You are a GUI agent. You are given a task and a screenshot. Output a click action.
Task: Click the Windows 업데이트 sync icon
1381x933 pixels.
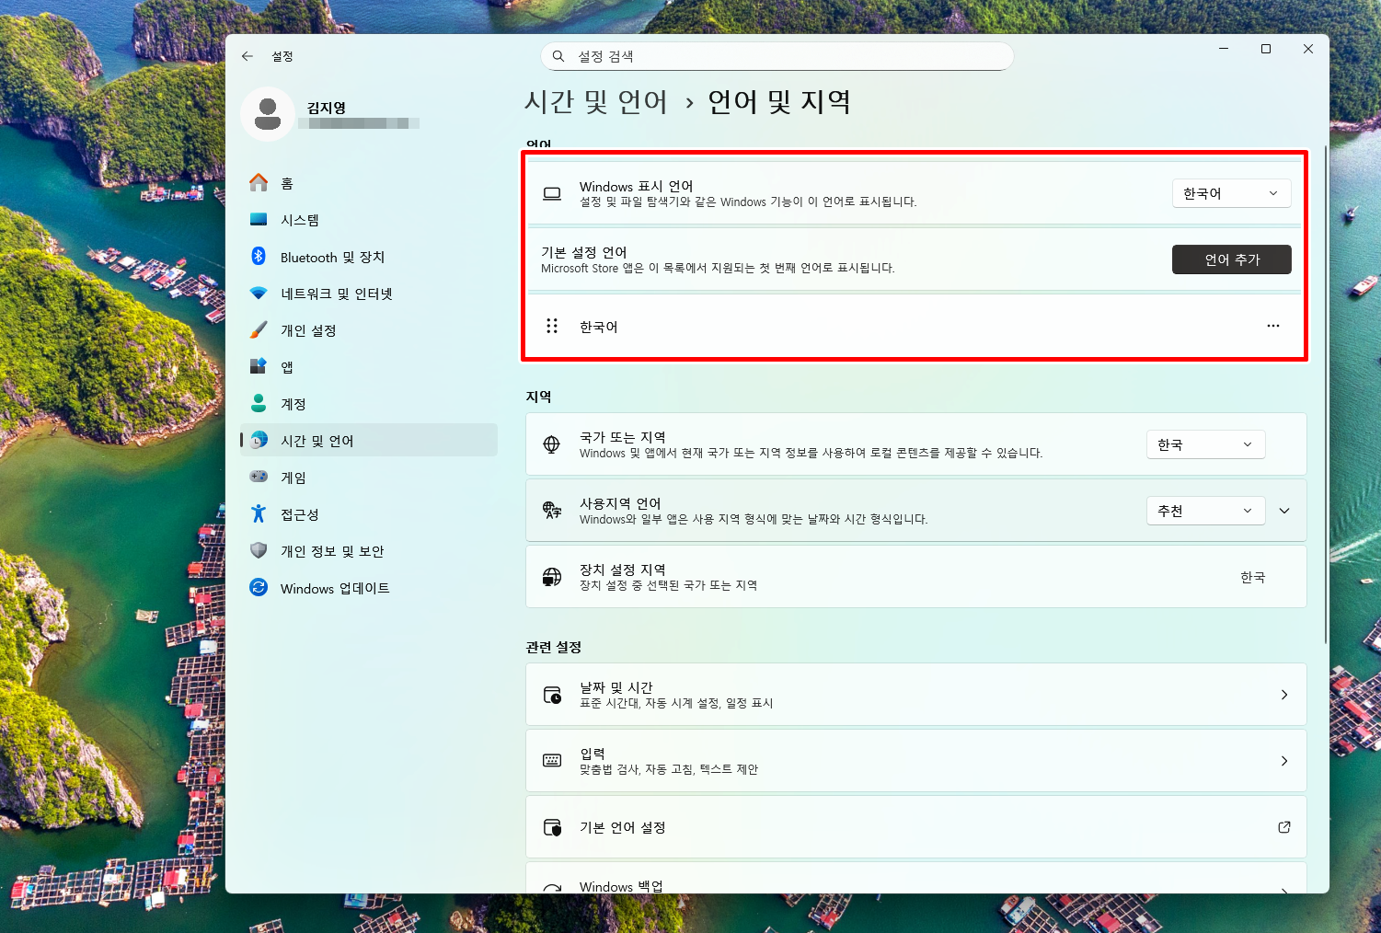tap(259, 587)
